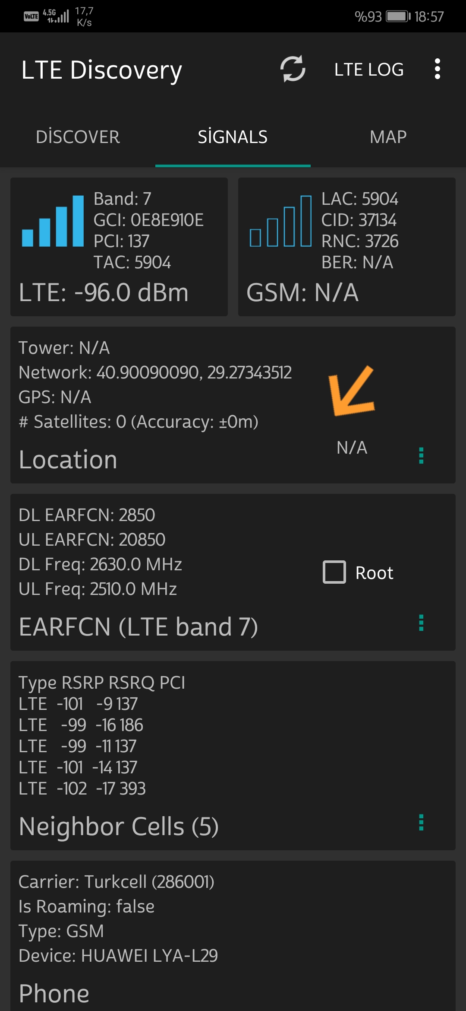Tap the orange direction arrow in Location

(x=351, y=391)
